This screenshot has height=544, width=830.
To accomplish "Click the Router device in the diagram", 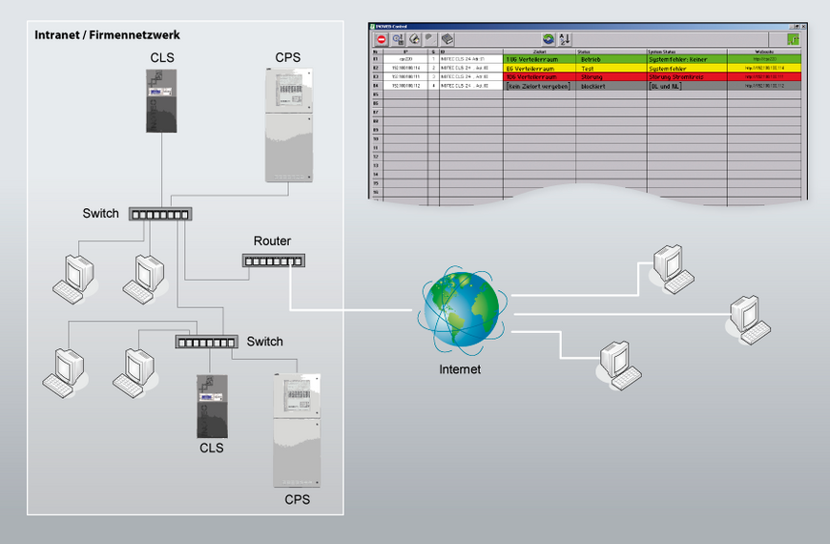I will 273,260.
